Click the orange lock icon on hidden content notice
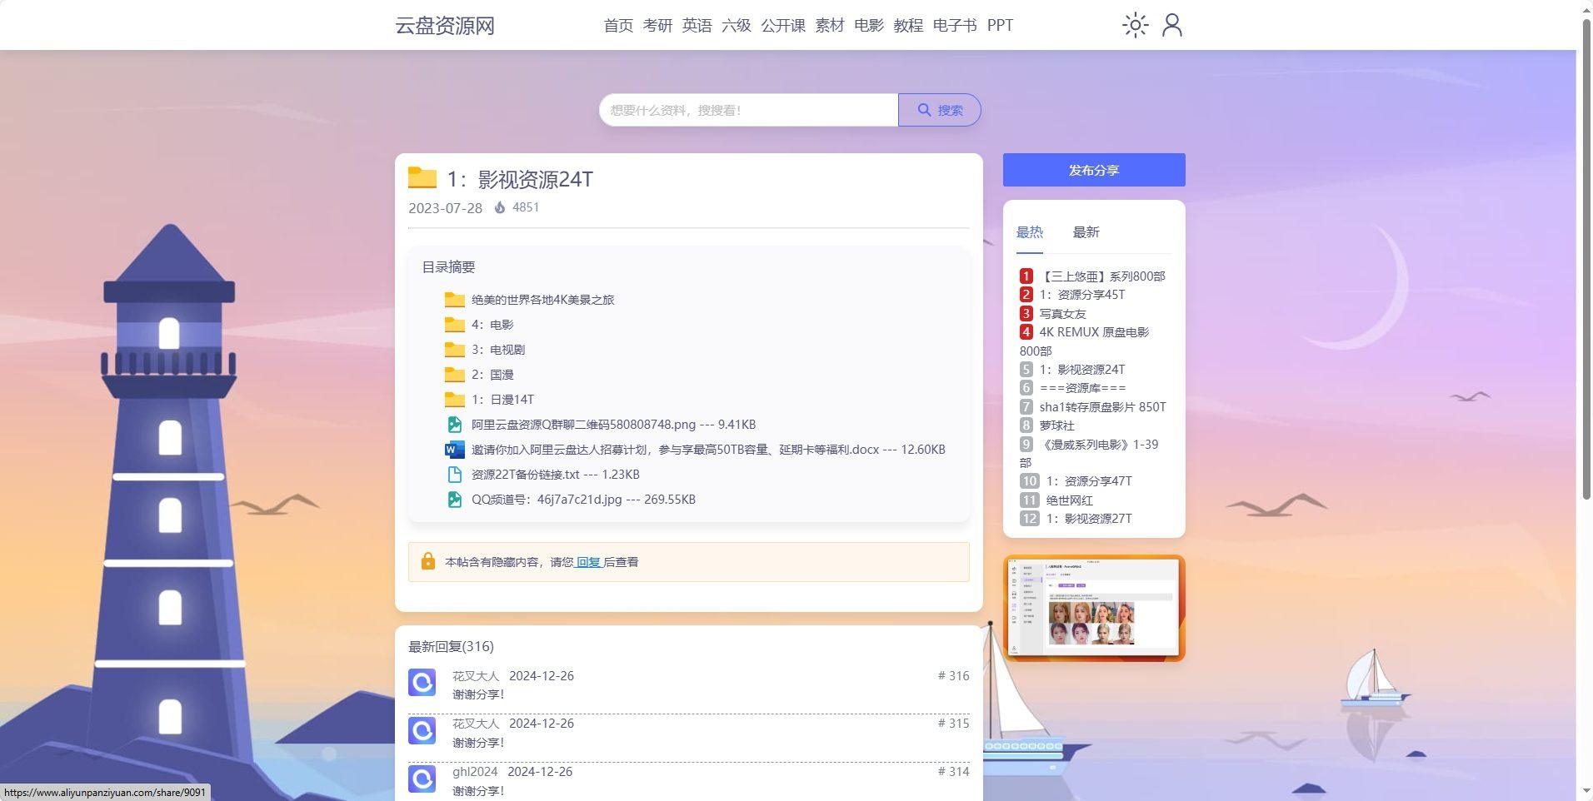This screenshot has height=801, width=1593. [x=428, y=561]
